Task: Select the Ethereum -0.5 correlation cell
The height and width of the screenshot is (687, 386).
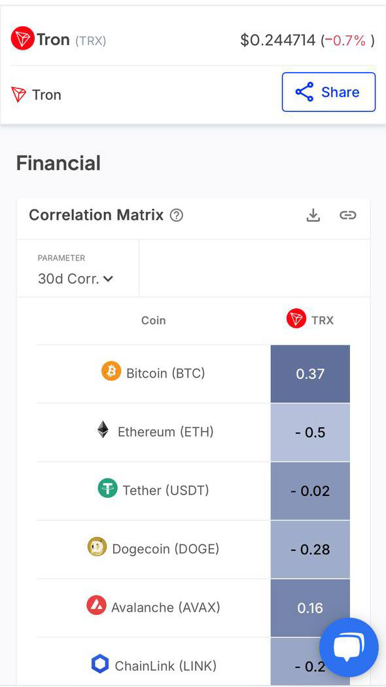Action: (x=310, y=432)
